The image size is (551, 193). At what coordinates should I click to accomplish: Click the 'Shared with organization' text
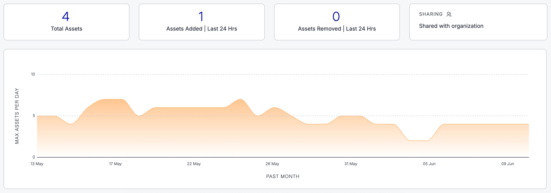[x=451, y=26]
